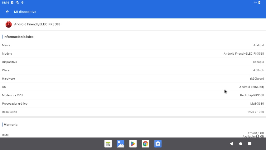Open the Gallery app in the taskbar

[x=120, y=144]
